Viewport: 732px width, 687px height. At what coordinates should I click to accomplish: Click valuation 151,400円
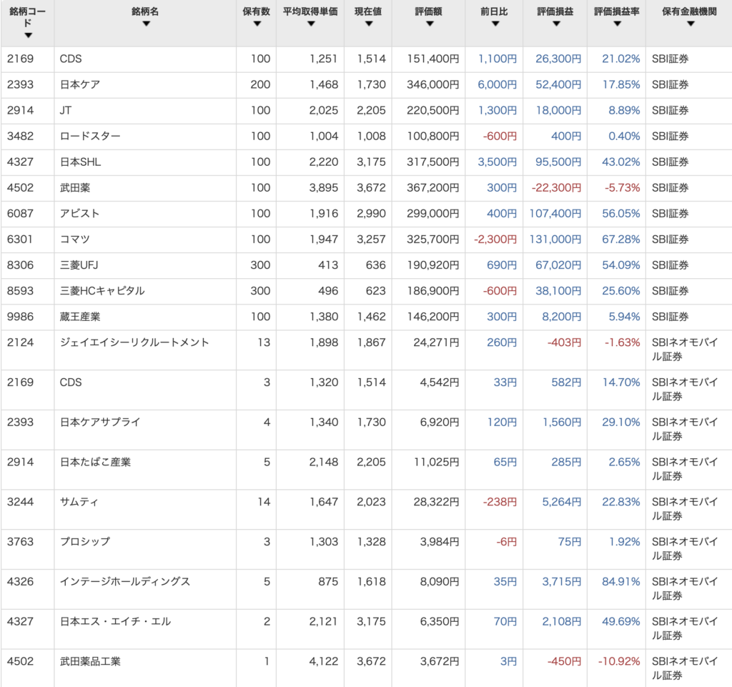pos(432,59)
